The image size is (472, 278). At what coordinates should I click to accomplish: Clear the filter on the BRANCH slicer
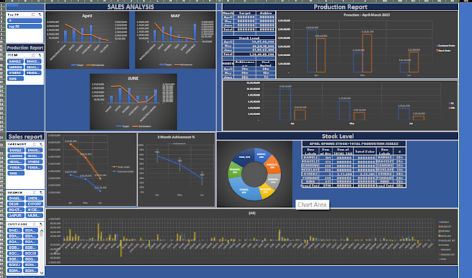click(41, 193)
